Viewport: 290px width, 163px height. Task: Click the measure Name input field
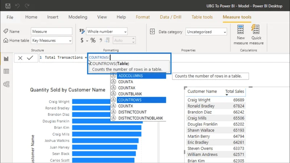coord(51,32)
